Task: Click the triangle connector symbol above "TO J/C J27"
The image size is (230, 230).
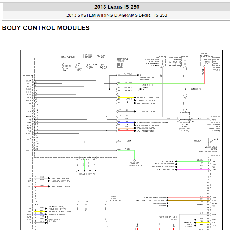Action: [x=134, y=160]
